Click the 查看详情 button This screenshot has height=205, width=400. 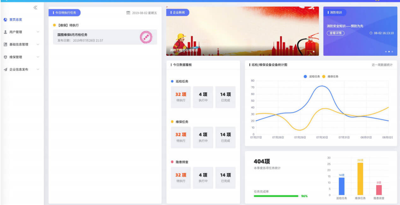[x=335, y=33]
